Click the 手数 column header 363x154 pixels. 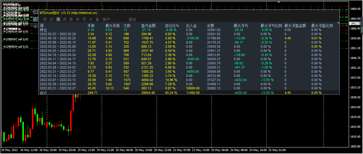pos(91,26)
